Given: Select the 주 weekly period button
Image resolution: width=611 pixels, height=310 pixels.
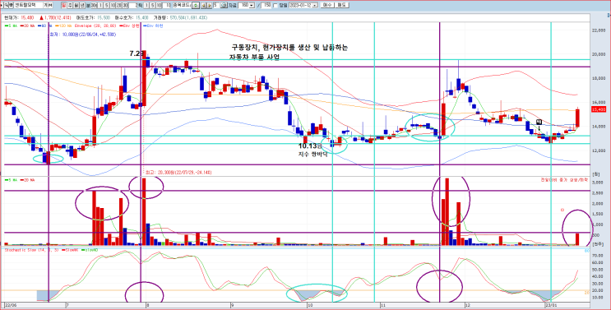Looking at the screenshot, I should point(70,6).
